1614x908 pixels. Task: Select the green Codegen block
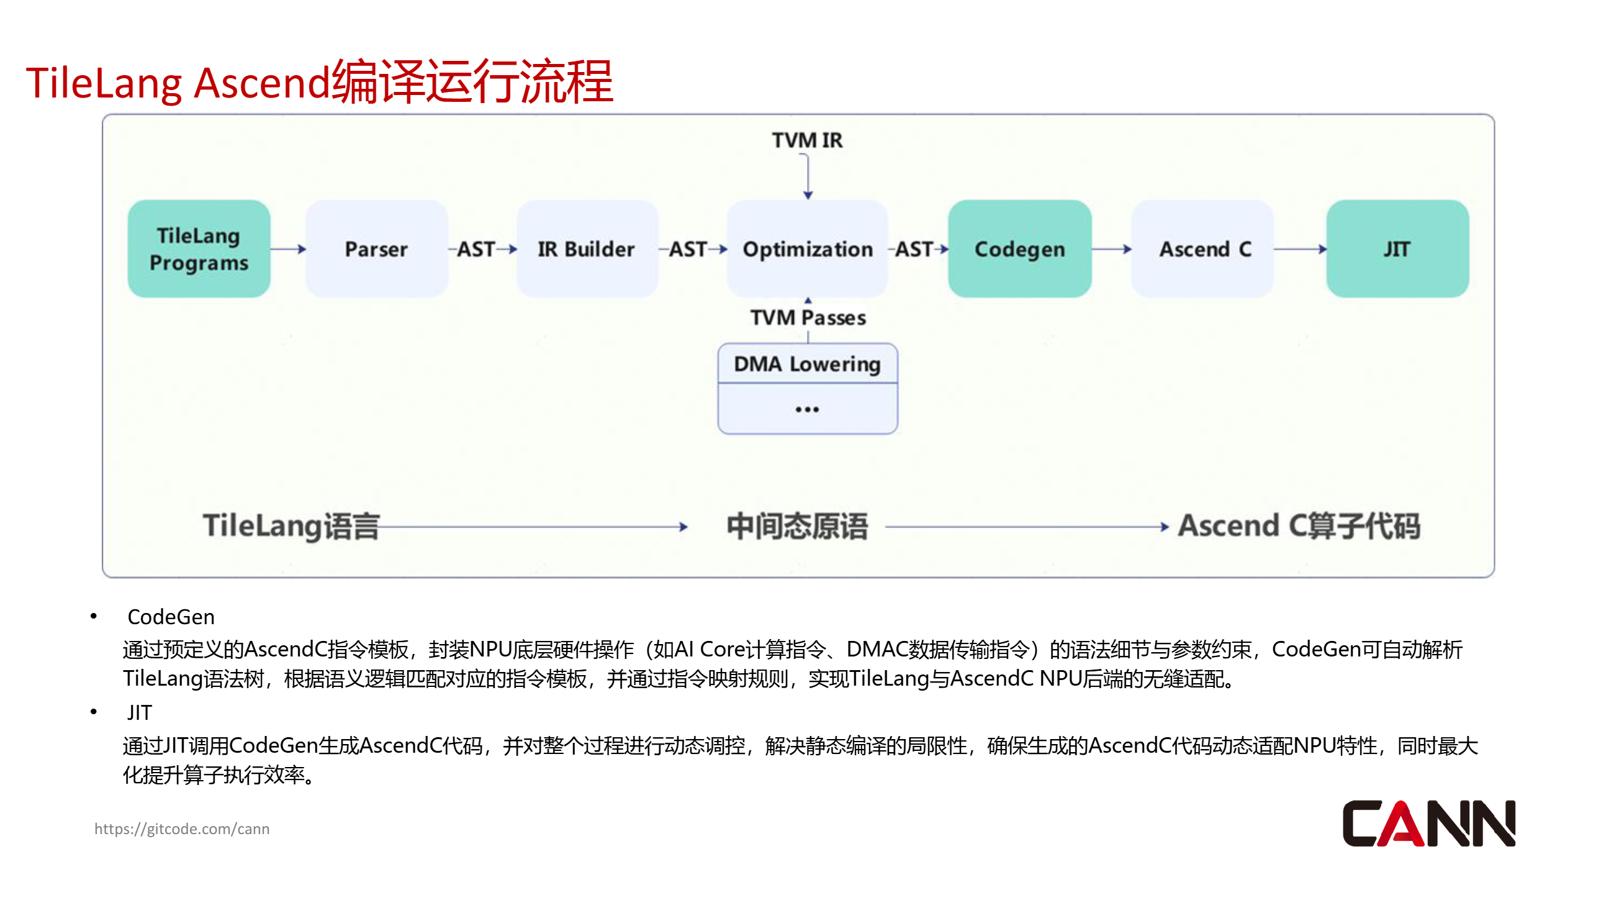coord(1019,249)
